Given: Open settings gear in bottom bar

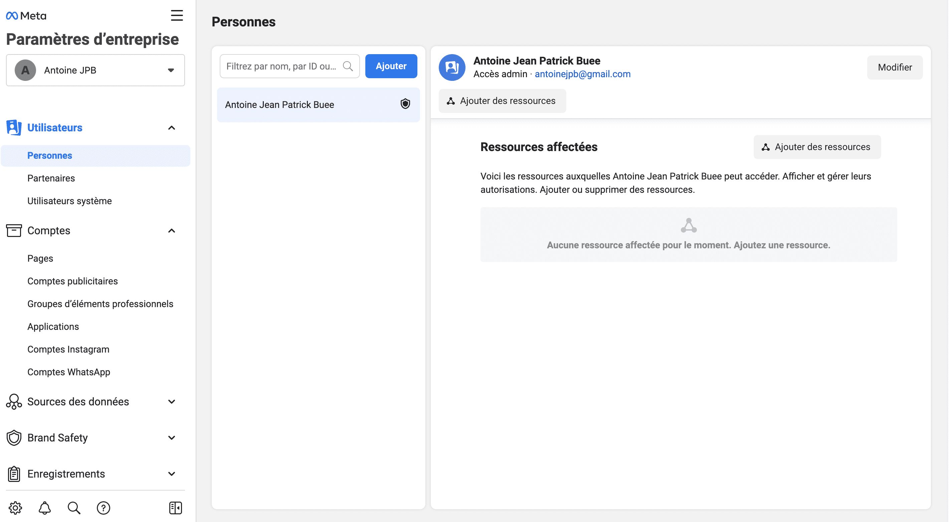Looking at the screenshot, I should (15, 508).
